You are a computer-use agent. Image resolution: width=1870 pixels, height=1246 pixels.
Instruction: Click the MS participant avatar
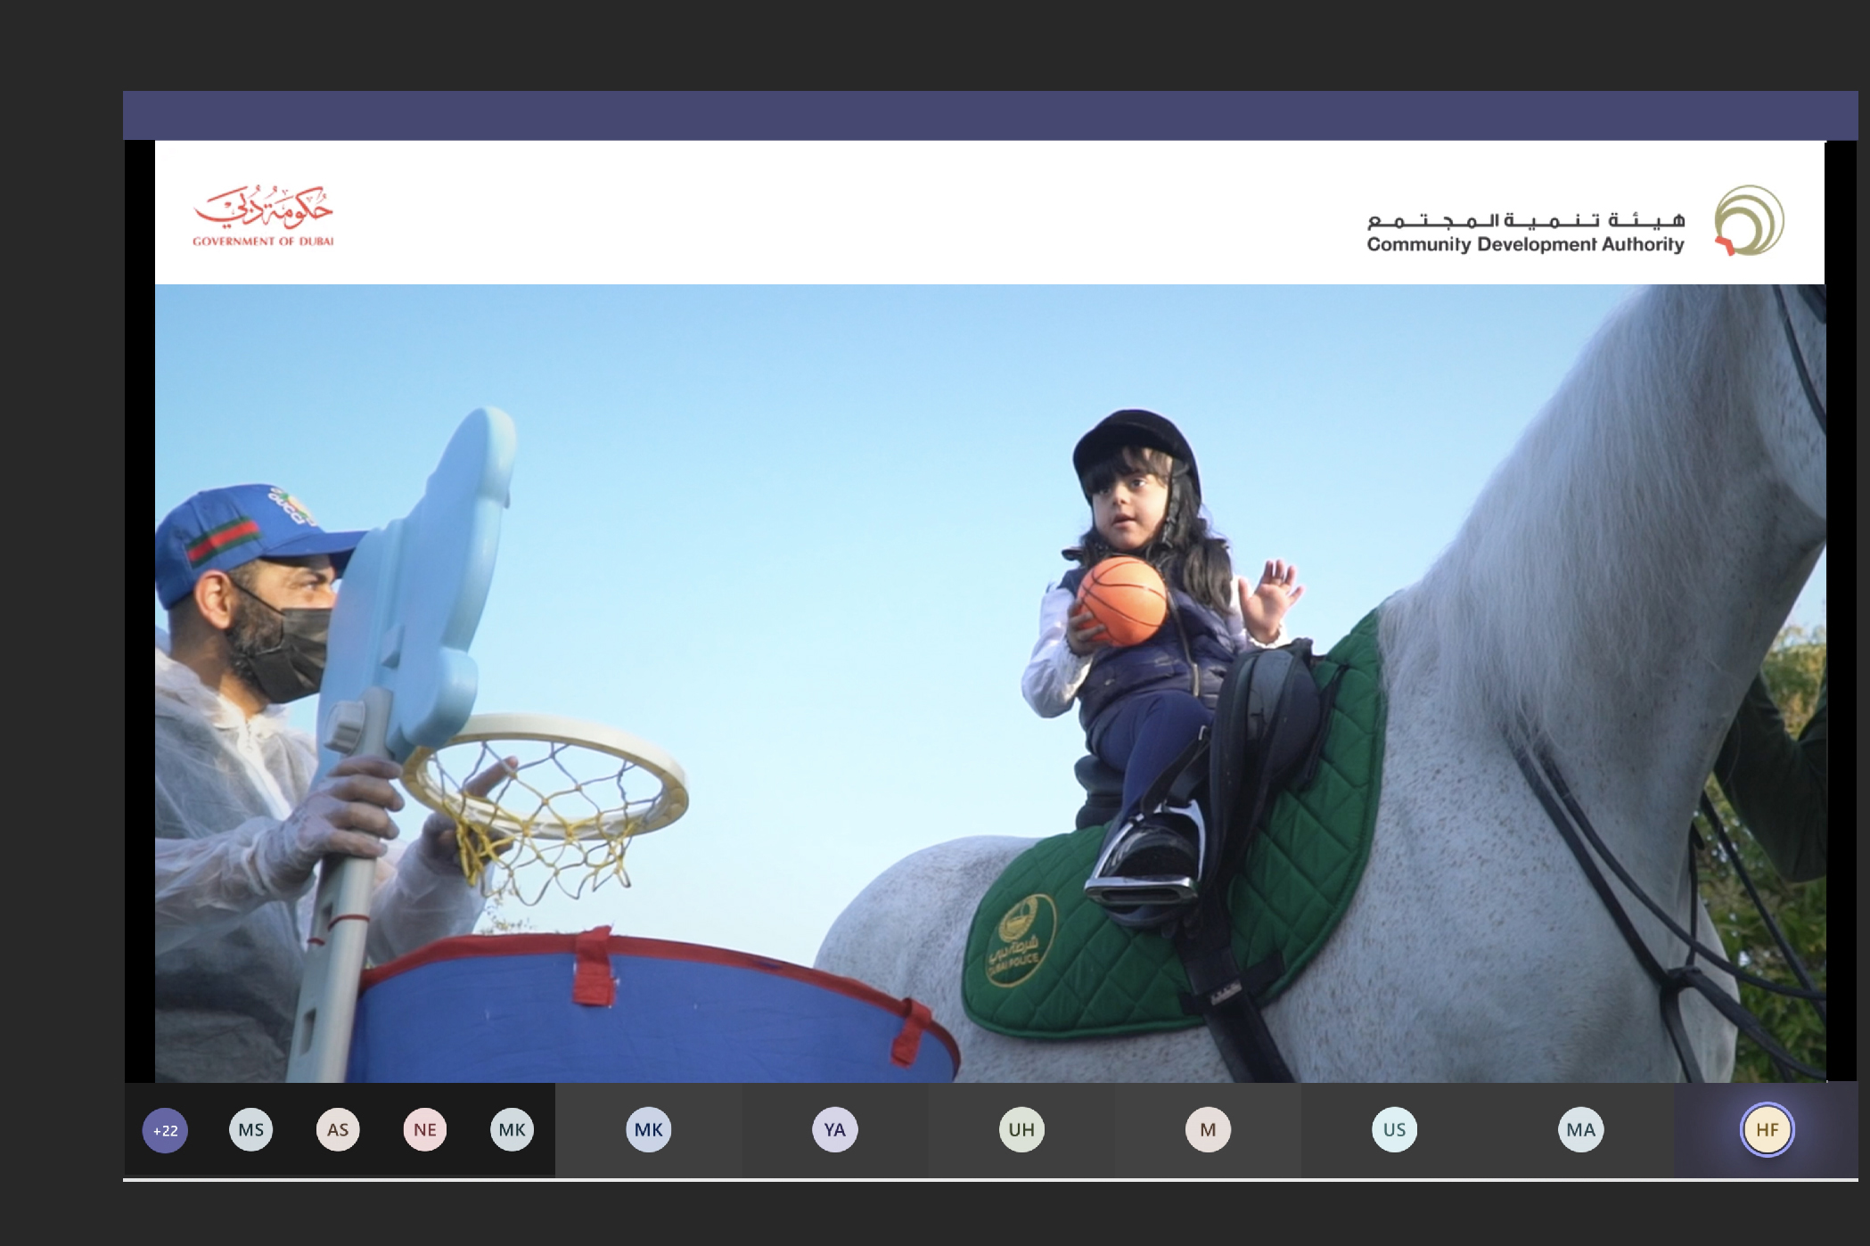click(250, 1130)
